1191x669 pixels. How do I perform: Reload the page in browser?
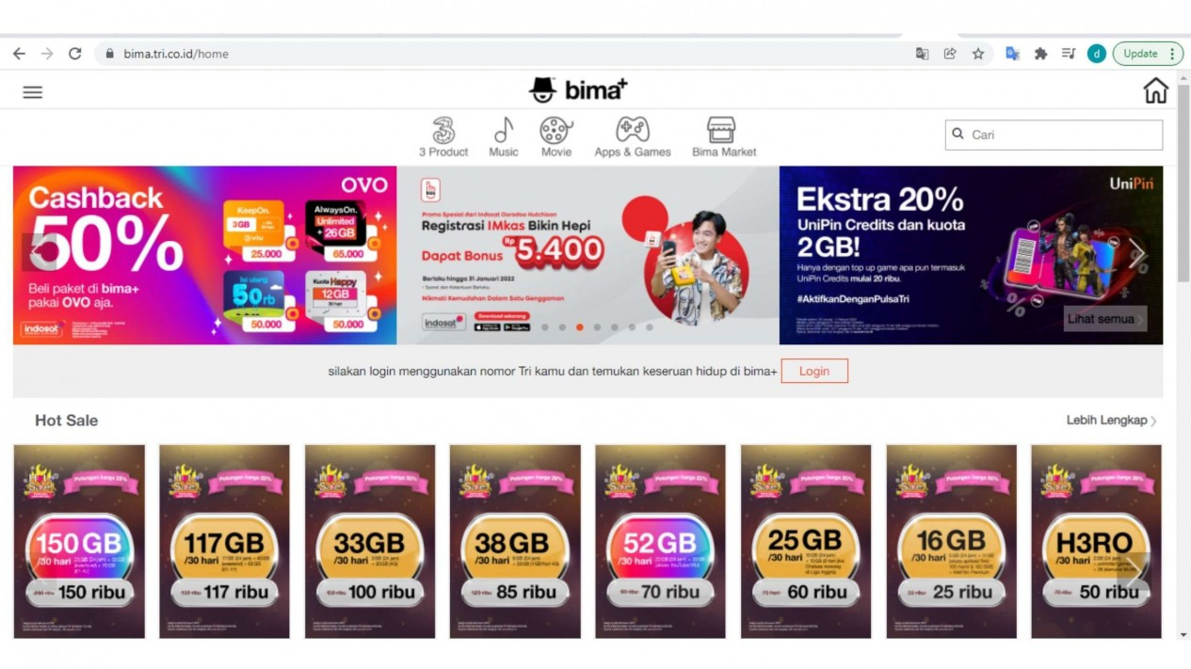tap(75, 54)
